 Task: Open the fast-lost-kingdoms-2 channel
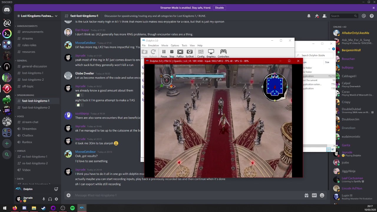point(37,107)
